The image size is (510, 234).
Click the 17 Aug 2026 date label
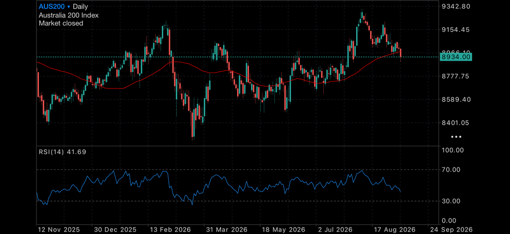[394, 230]
